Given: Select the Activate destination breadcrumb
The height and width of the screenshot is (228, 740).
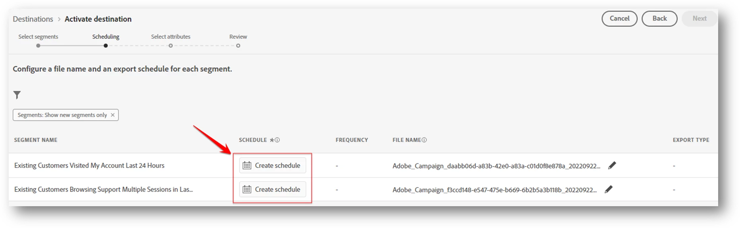Looking at the screenshot, I should coord(98,19).
